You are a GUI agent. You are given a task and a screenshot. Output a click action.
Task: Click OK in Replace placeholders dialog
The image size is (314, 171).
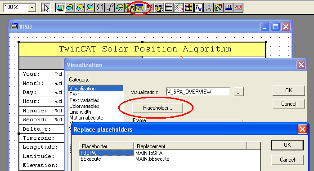click(287, 145)
